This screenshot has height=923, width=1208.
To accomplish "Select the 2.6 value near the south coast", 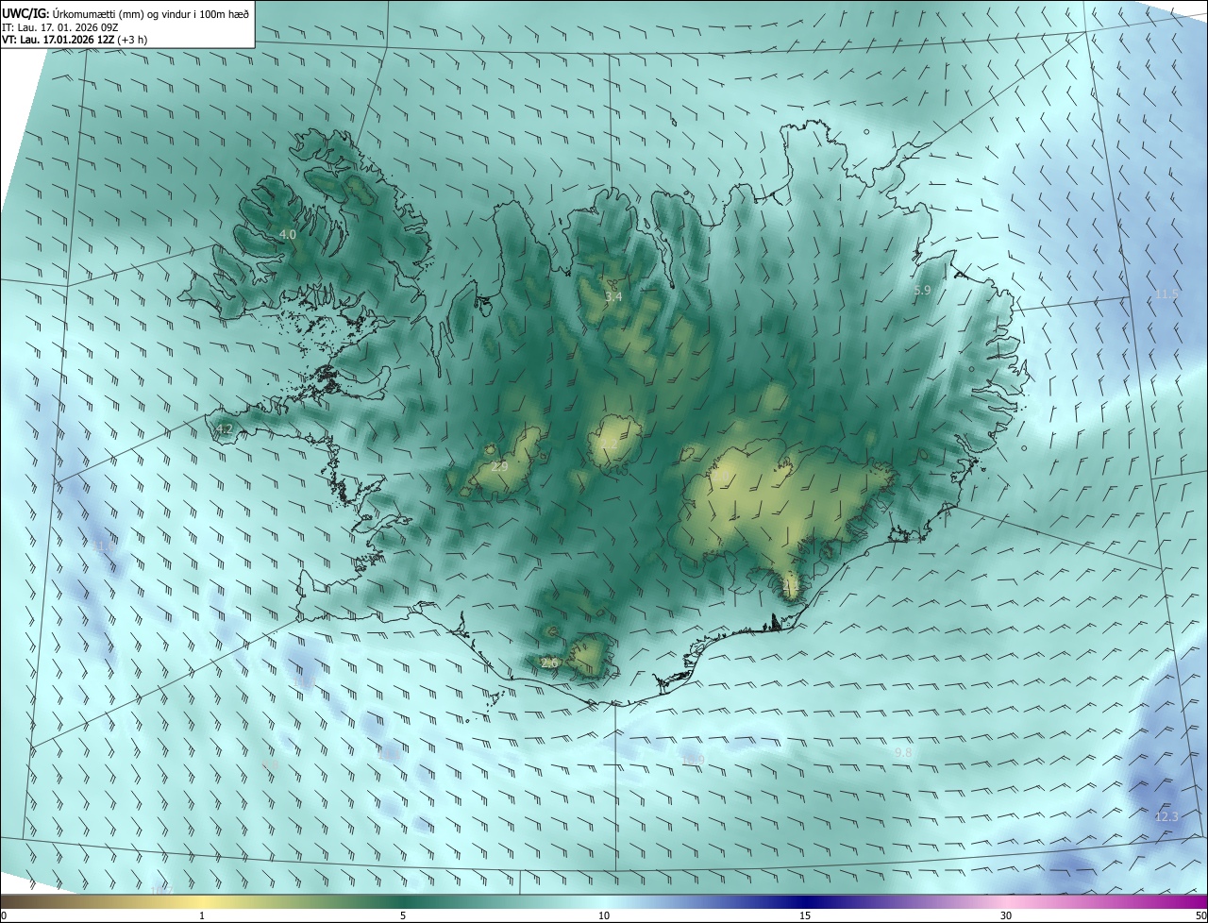I will pyautogui.click(x=550, y=663).
